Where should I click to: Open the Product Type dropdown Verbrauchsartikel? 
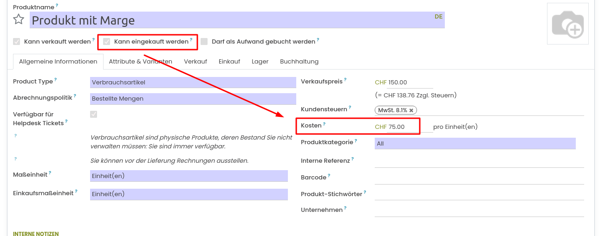(193, 83)
